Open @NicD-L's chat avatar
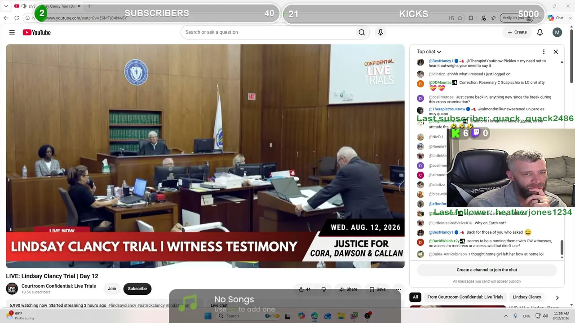This screenshot has width=575, height=323. (x=420, y=137)
